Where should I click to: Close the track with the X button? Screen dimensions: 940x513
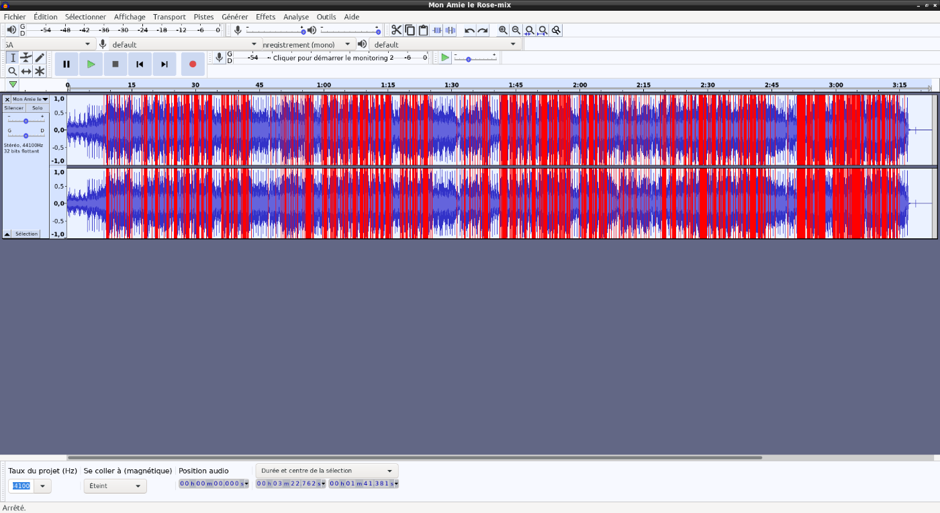tap(7, 99)
